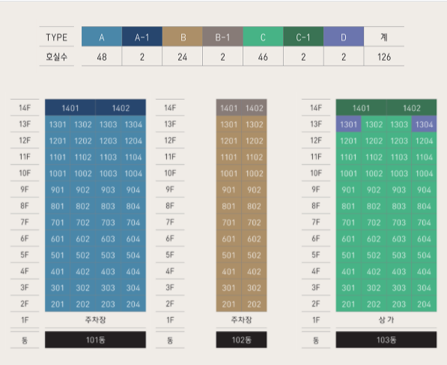Select unit 1402 in building 102동
This screenshot has width=447, height=365.
pos(255,108)
